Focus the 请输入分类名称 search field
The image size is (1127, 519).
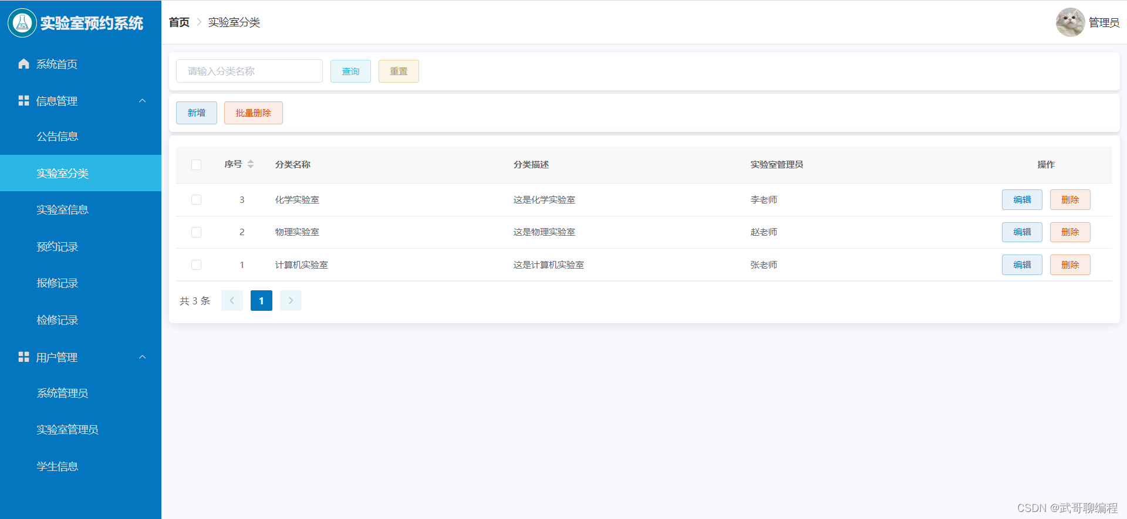[x=249, y=71]
